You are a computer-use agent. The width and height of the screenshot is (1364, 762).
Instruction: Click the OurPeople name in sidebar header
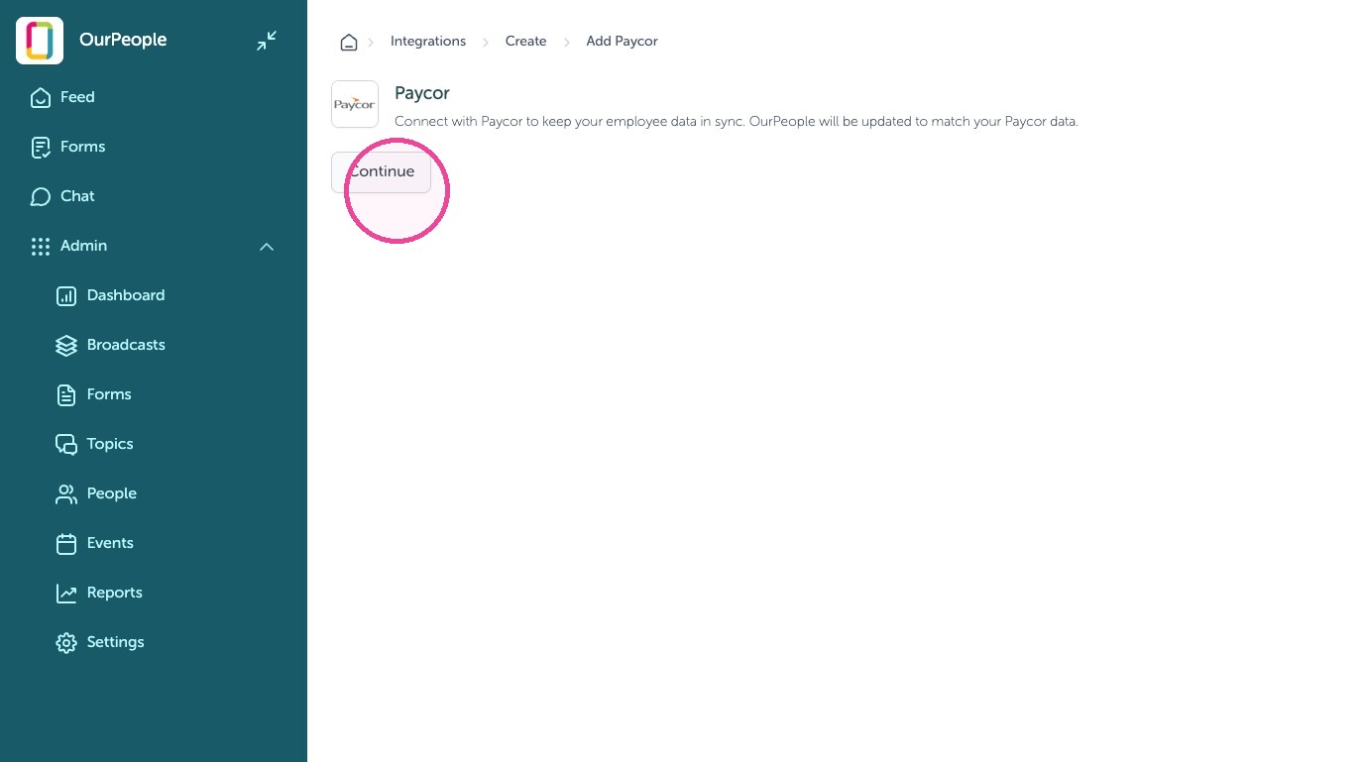123,41
